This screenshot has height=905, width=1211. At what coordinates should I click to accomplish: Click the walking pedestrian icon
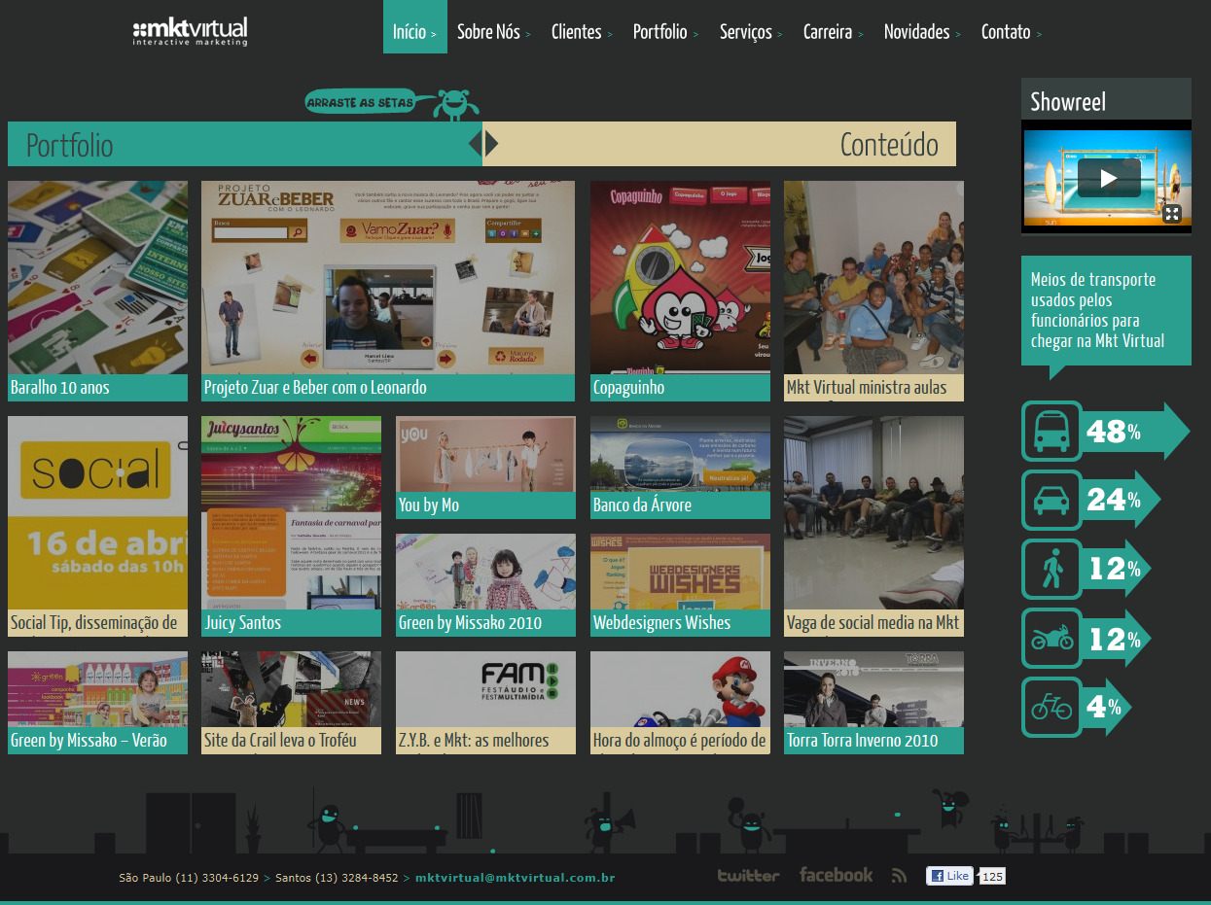click(1051, 569)
